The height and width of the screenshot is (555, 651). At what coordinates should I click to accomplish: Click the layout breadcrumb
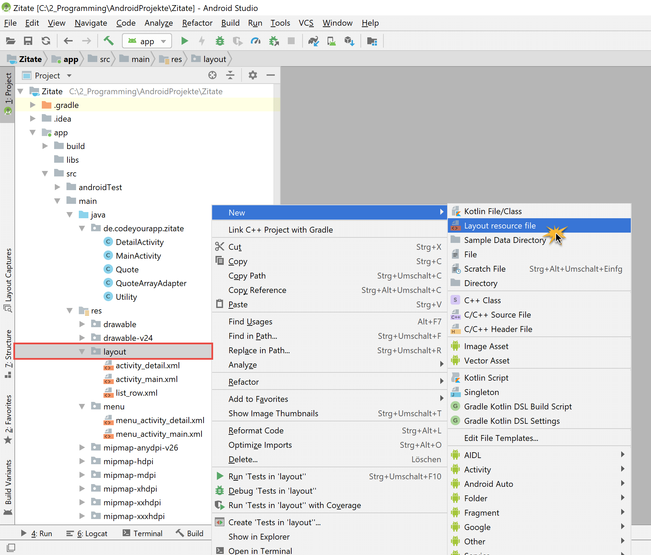point(209,59)
